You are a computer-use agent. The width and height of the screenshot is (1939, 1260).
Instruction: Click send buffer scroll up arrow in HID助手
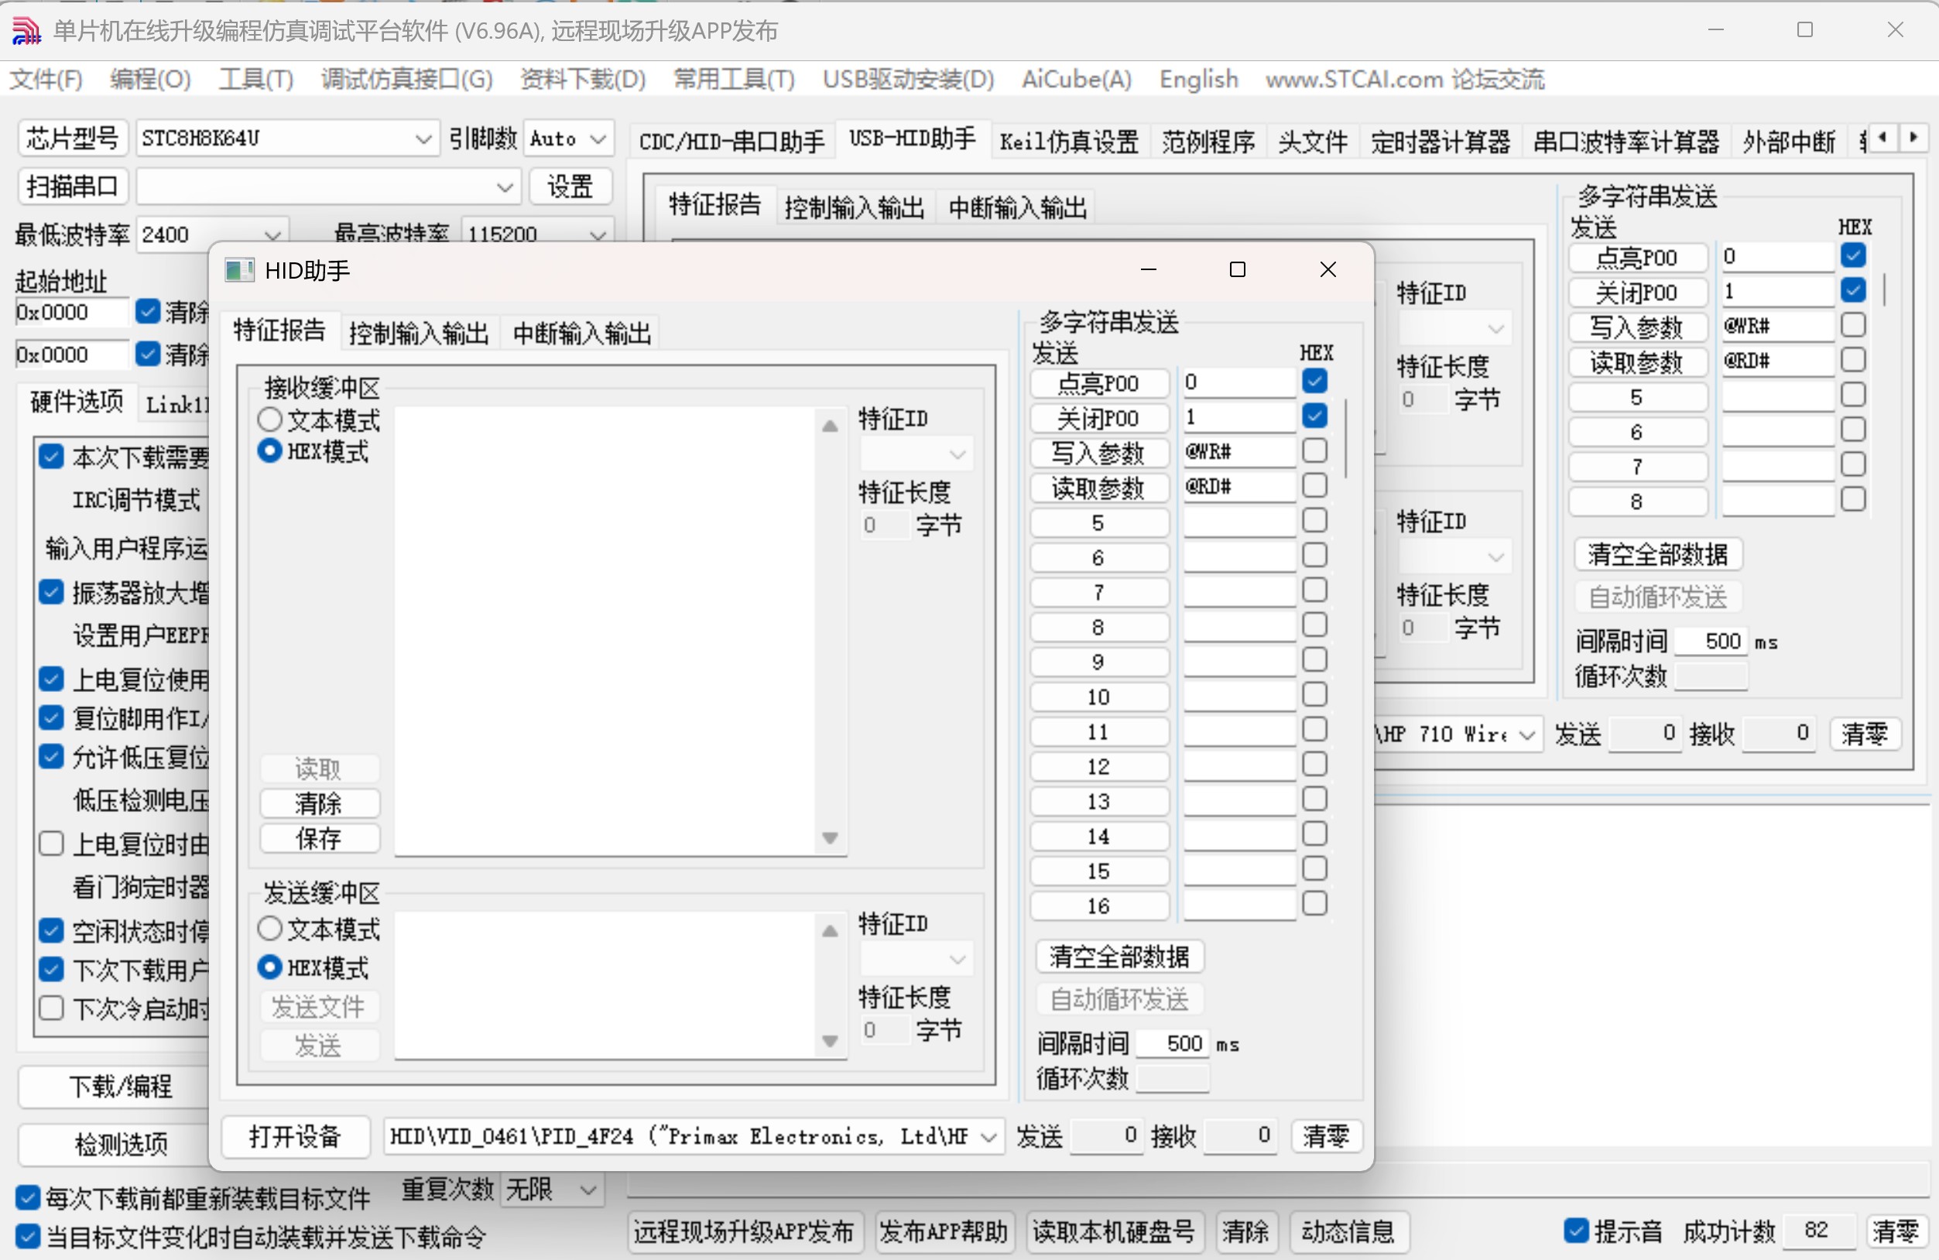click(x=829, y=931)
